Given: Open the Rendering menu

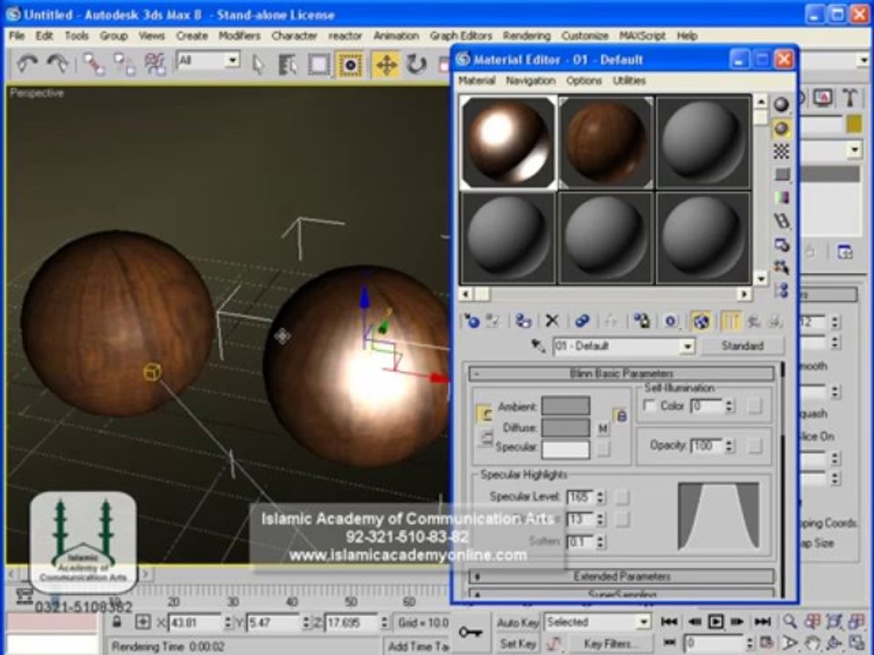Looking at the screenshot, I should 526,35.
